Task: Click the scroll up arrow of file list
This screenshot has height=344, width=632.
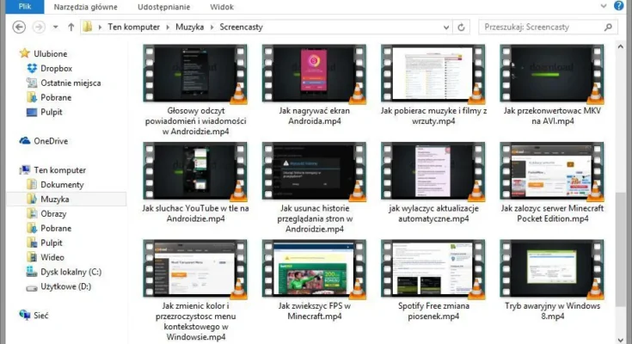Action: 620,46
